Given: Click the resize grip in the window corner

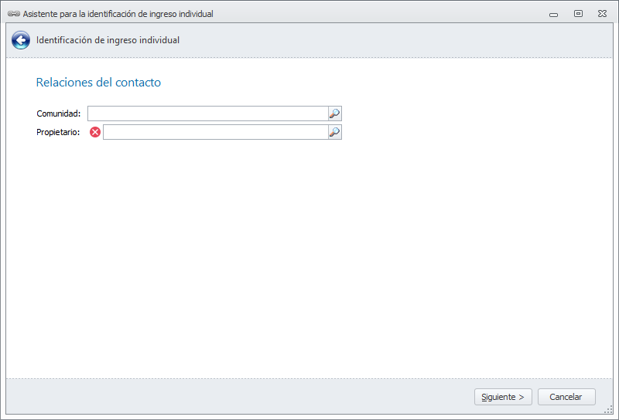Looking at the screenshot, I should pos(609,410).
